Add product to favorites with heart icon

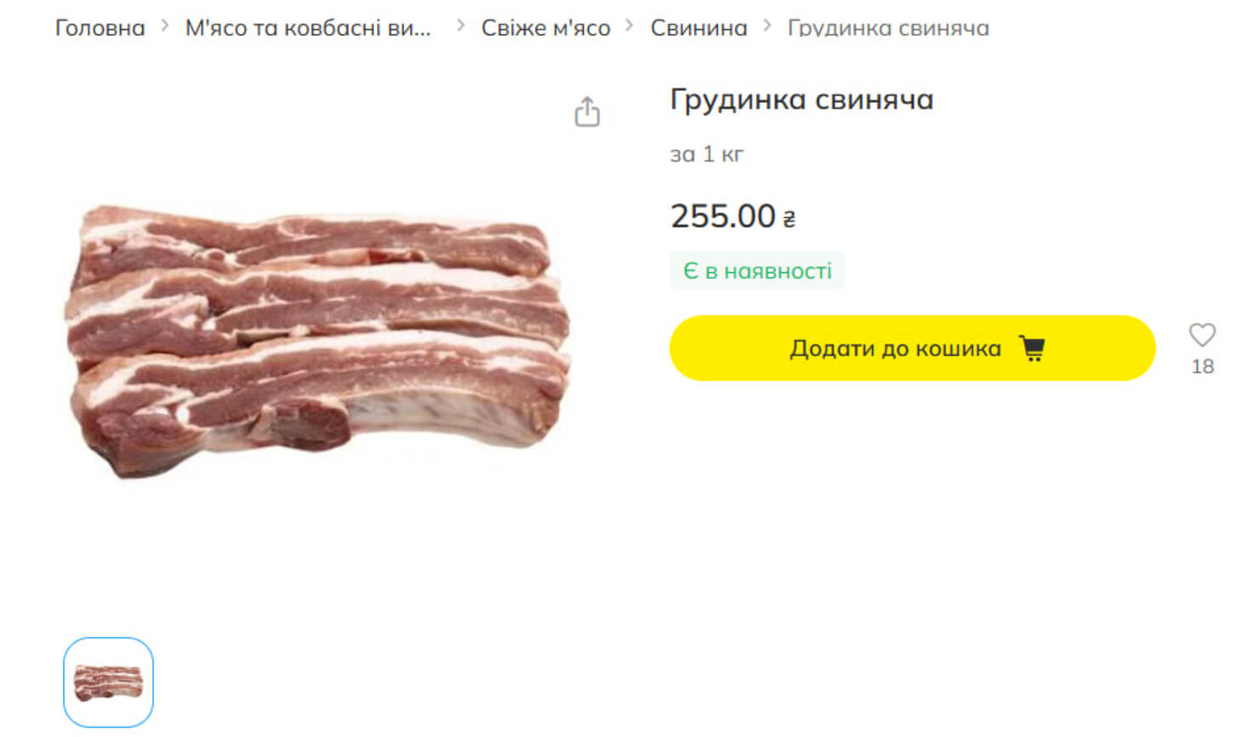[x=1202, y=335]
